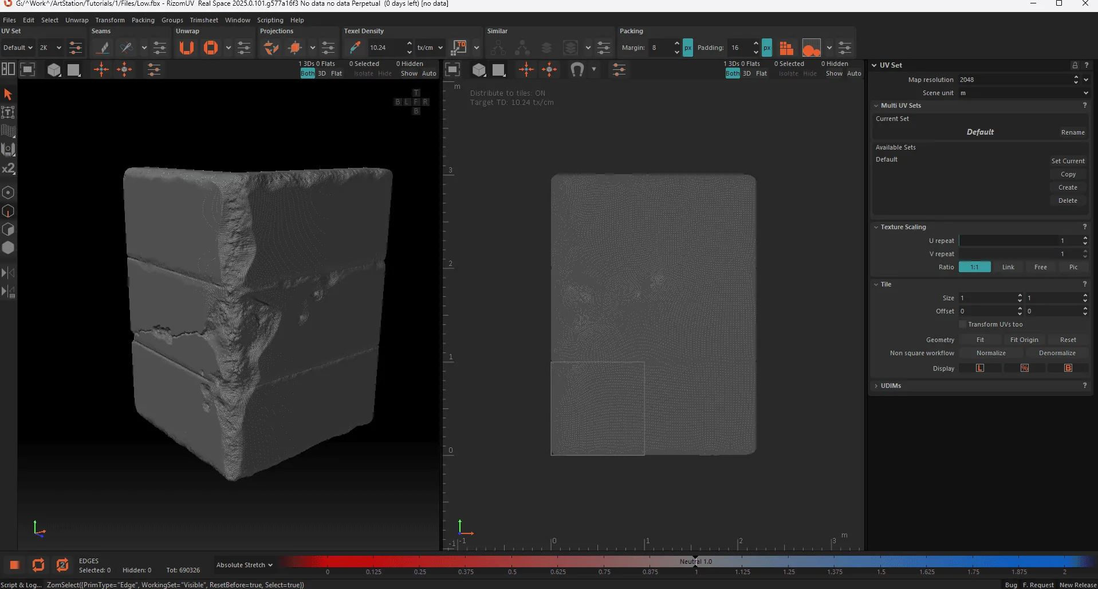
Task: Click the first orange icon in bottom status bar
Action: [x=15, y=565]
